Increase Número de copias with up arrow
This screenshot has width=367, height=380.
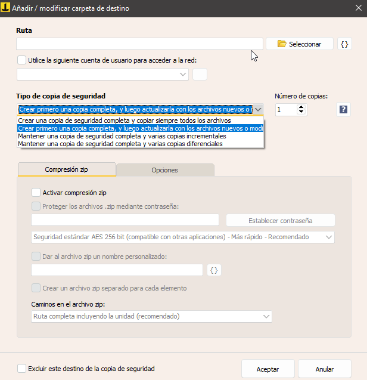pyautogui.click(x=301, y=107)
